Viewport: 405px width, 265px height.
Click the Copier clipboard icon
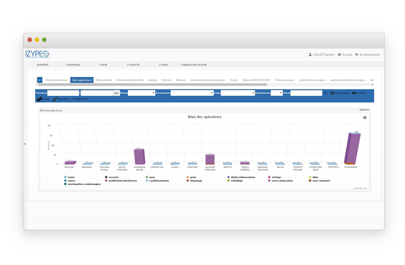(39, 99)
